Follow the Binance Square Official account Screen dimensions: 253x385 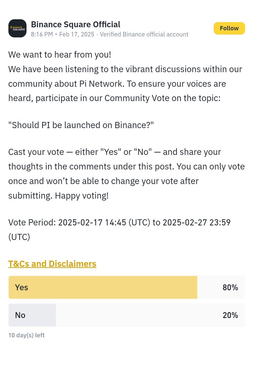coord(229,28)
